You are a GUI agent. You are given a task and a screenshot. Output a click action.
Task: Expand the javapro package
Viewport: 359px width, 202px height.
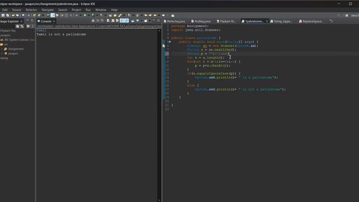point(2,54)
